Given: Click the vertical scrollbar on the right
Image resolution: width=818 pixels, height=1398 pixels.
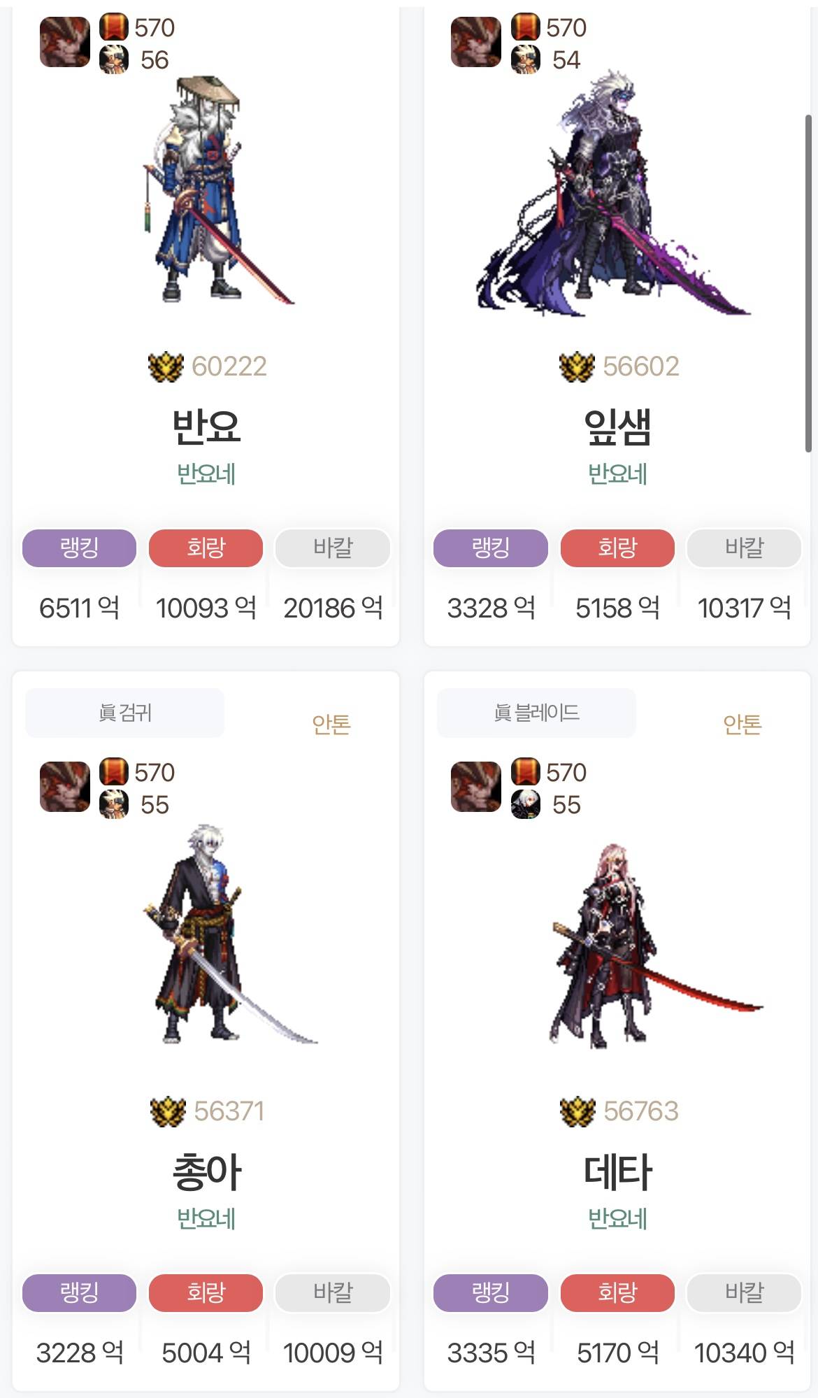Looking at the screenshot, I should point(808,283).
